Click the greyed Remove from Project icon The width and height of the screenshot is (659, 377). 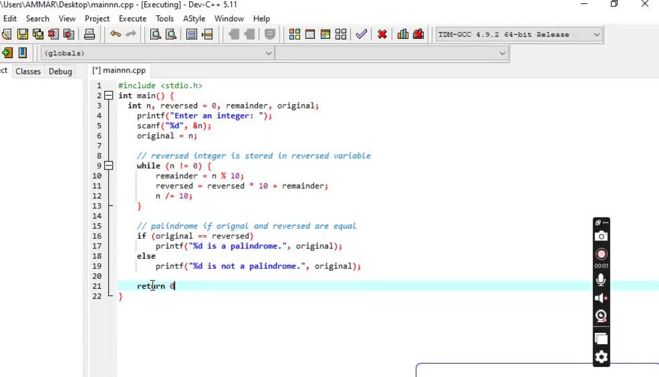tap(250, 34)
